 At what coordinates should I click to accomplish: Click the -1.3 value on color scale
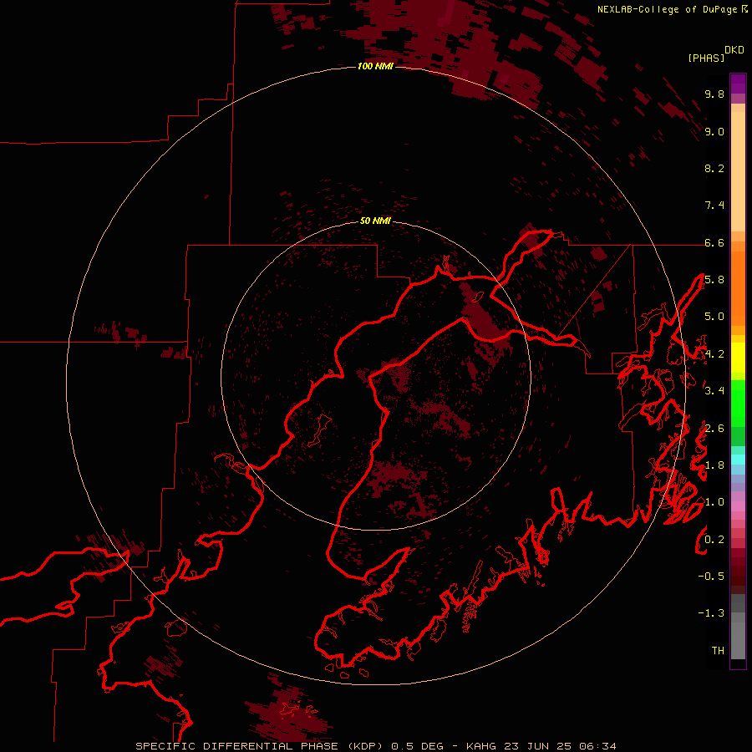point(711,613)
